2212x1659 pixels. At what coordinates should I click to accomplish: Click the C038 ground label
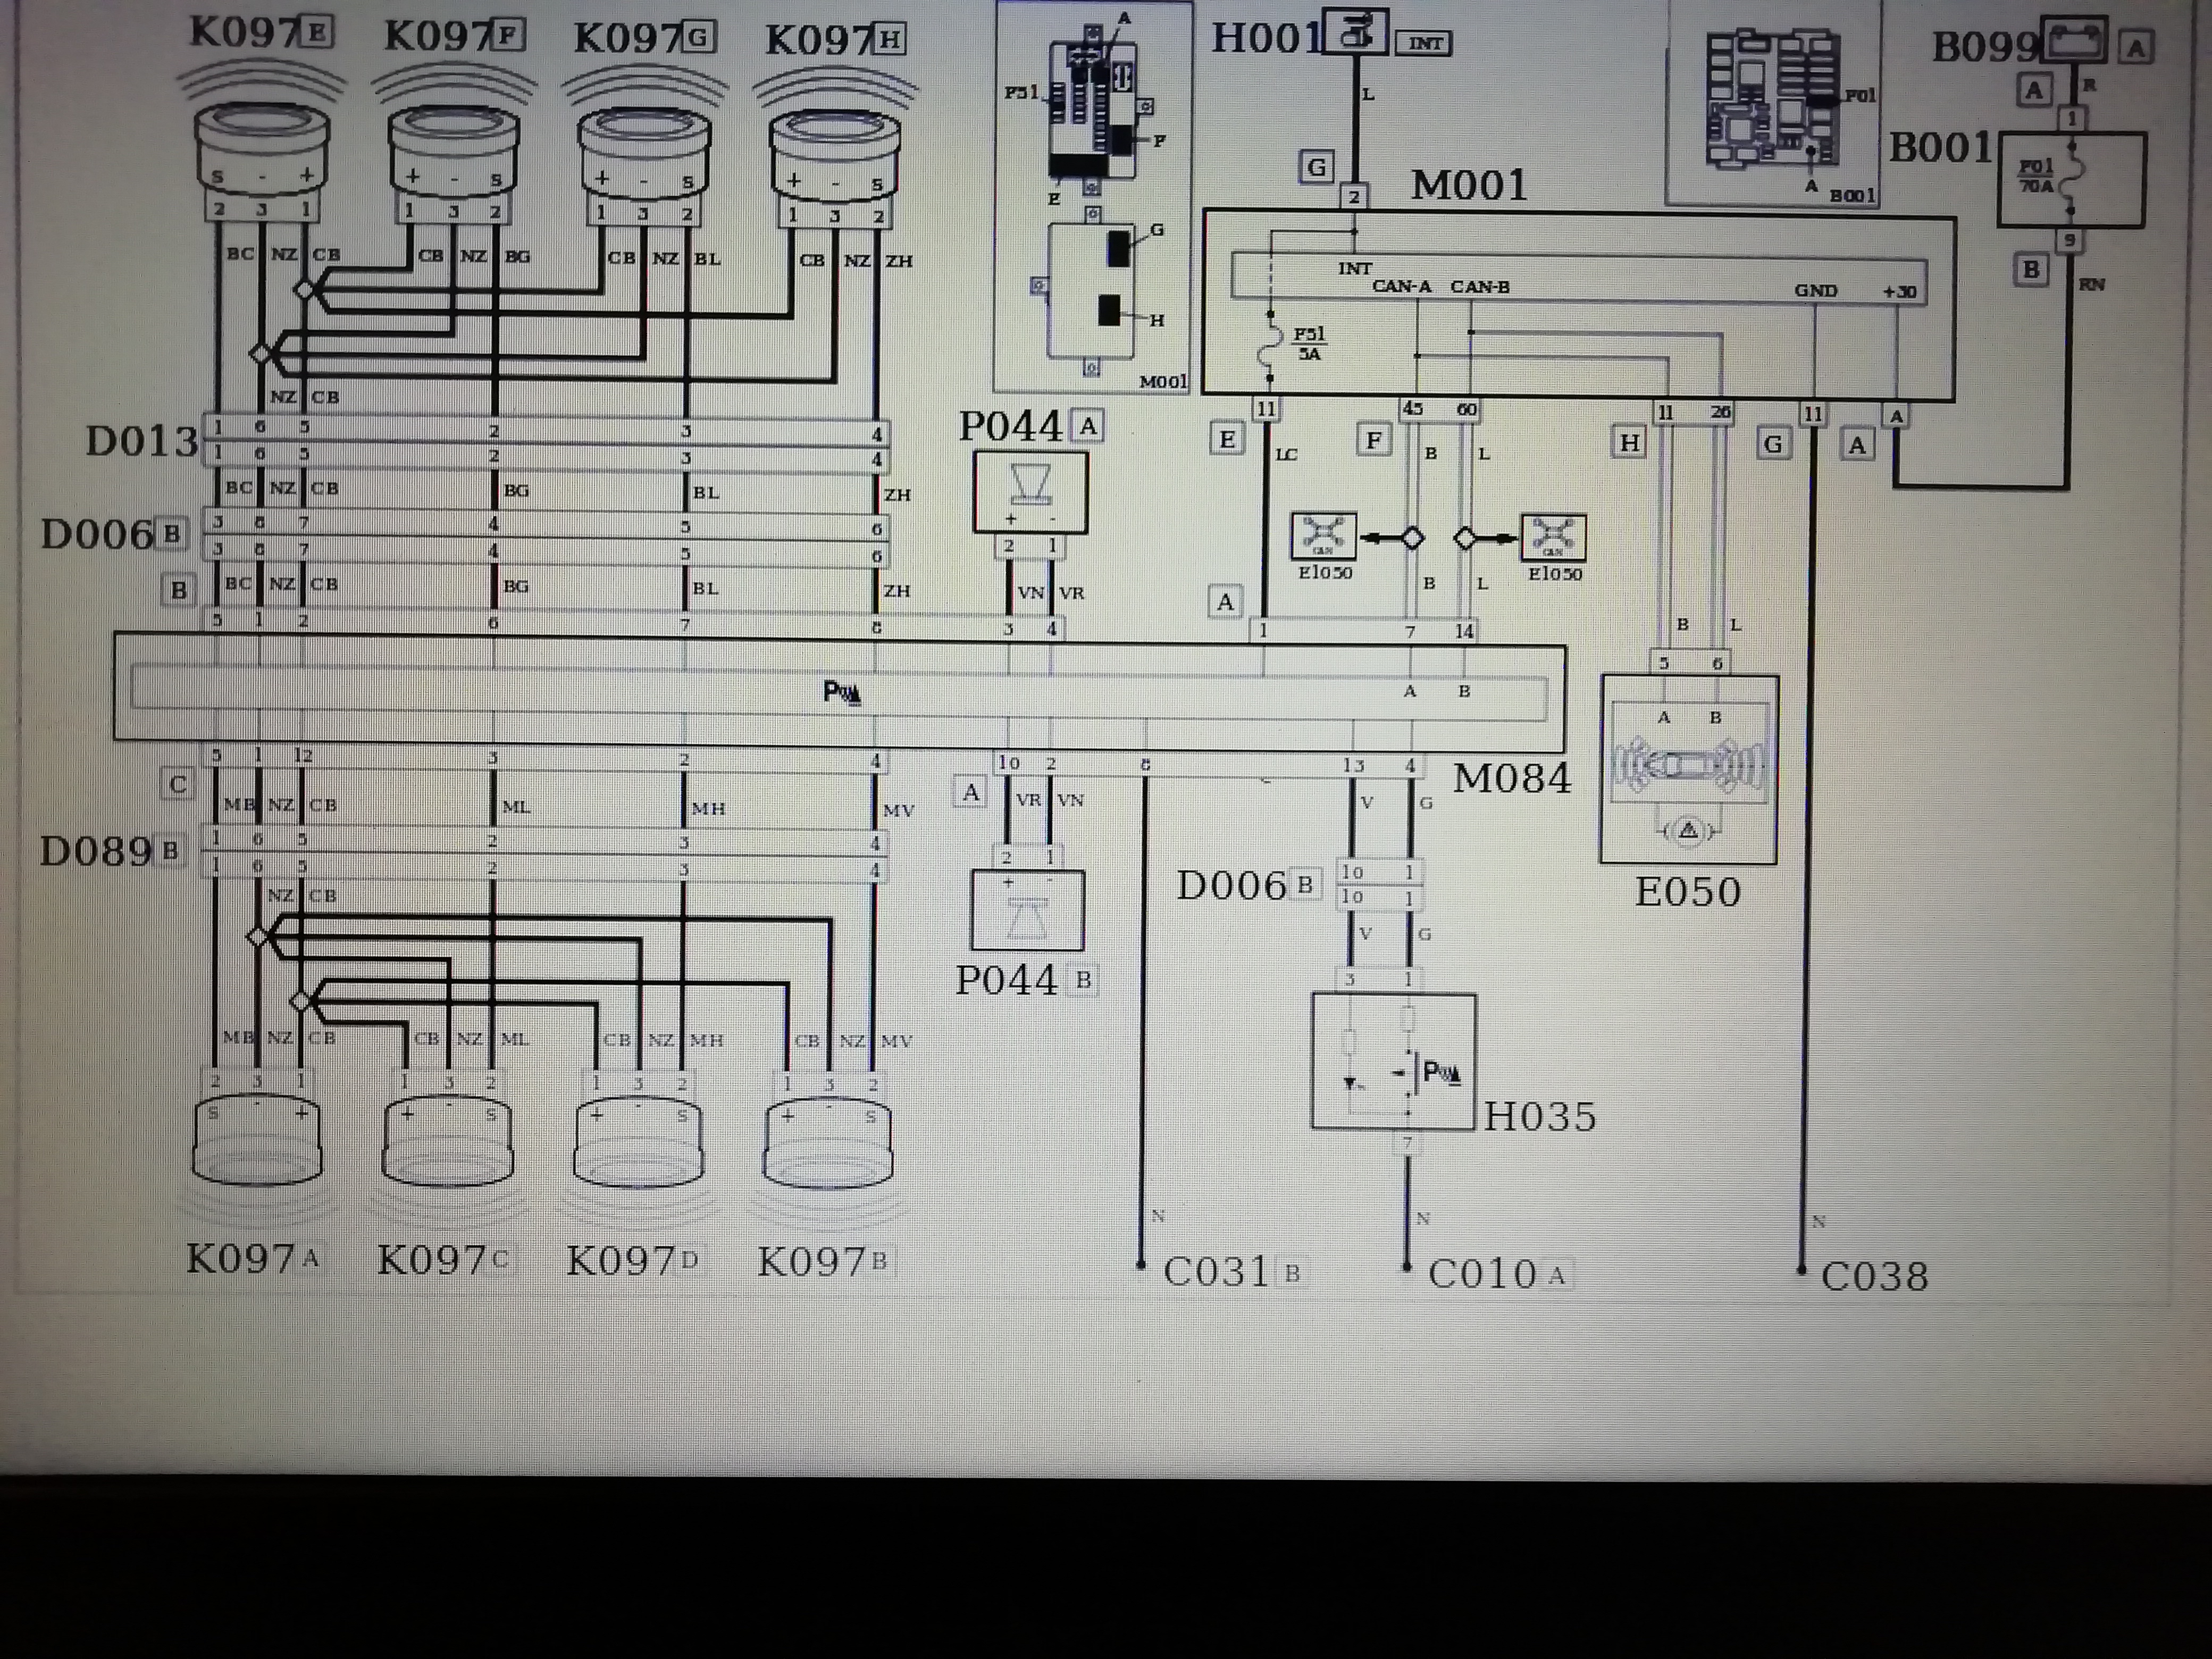point(1875,1277)
